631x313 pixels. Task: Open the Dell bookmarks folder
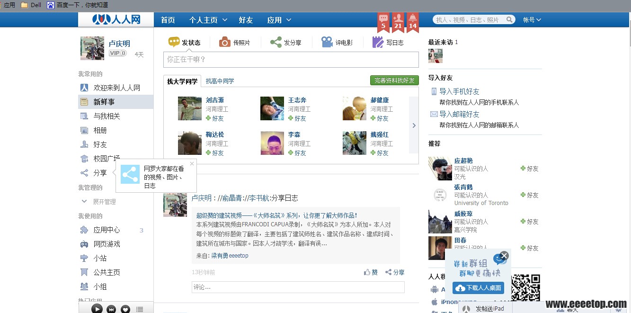tap(31, 5)
